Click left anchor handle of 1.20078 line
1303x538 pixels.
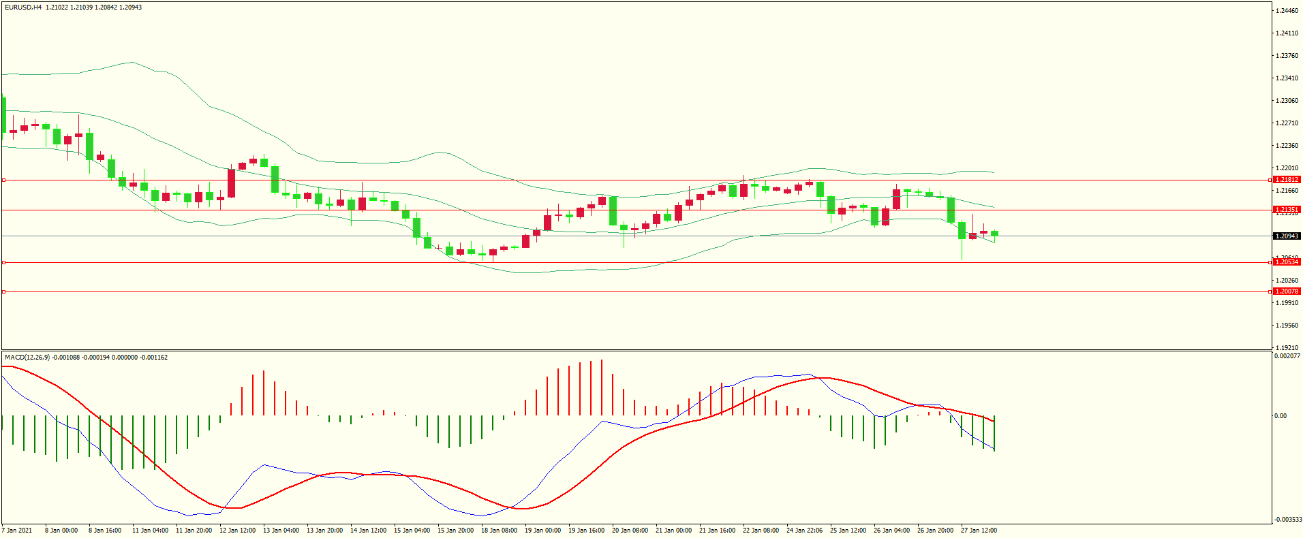[x=3, y=291]
